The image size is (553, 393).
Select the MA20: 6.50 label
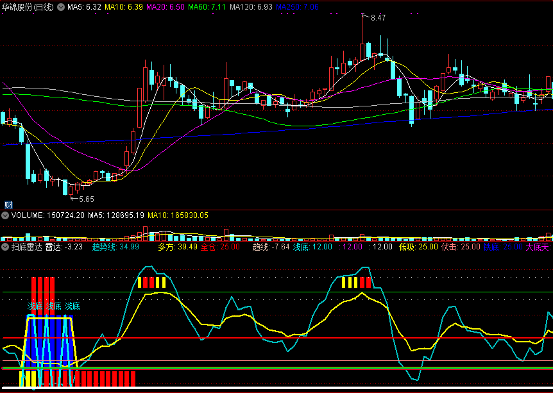click(166, 7)
